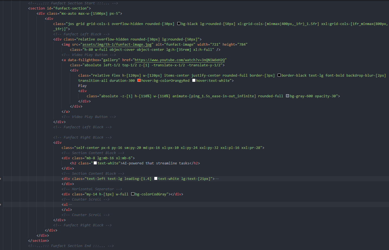Click the mb-8 lg:mb-16 xl:mb-6 div line
389x250 pixels.
(x=98, y=158)
